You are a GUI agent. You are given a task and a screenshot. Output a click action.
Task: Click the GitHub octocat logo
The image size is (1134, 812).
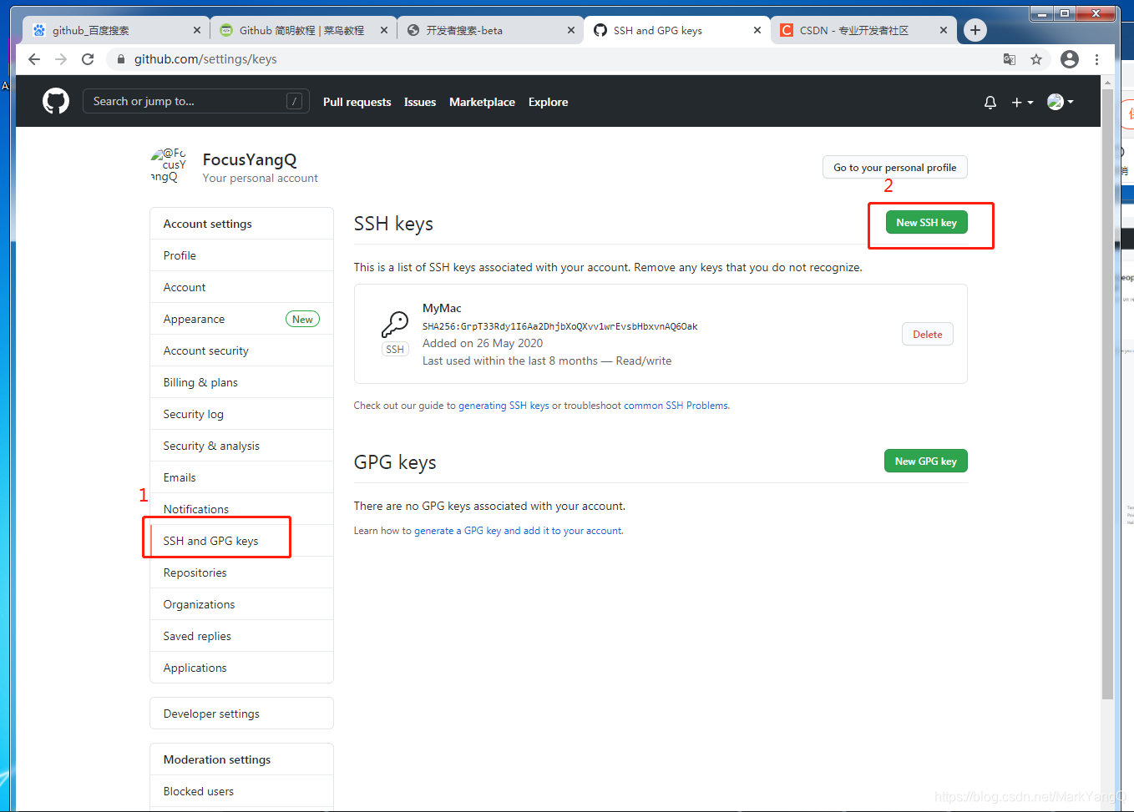(x=56, y=102)
